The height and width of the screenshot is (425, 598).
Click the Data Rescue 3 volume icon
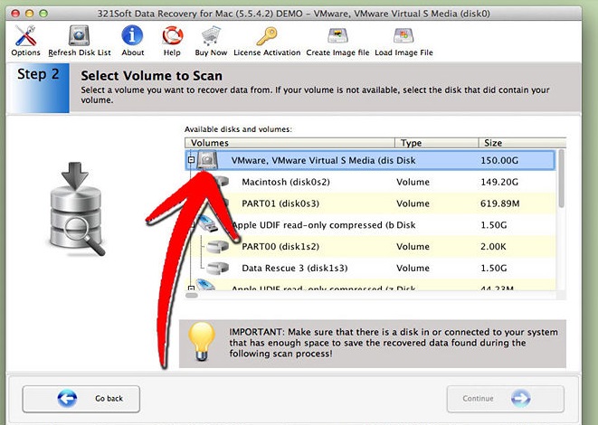(x=217, y=268)
